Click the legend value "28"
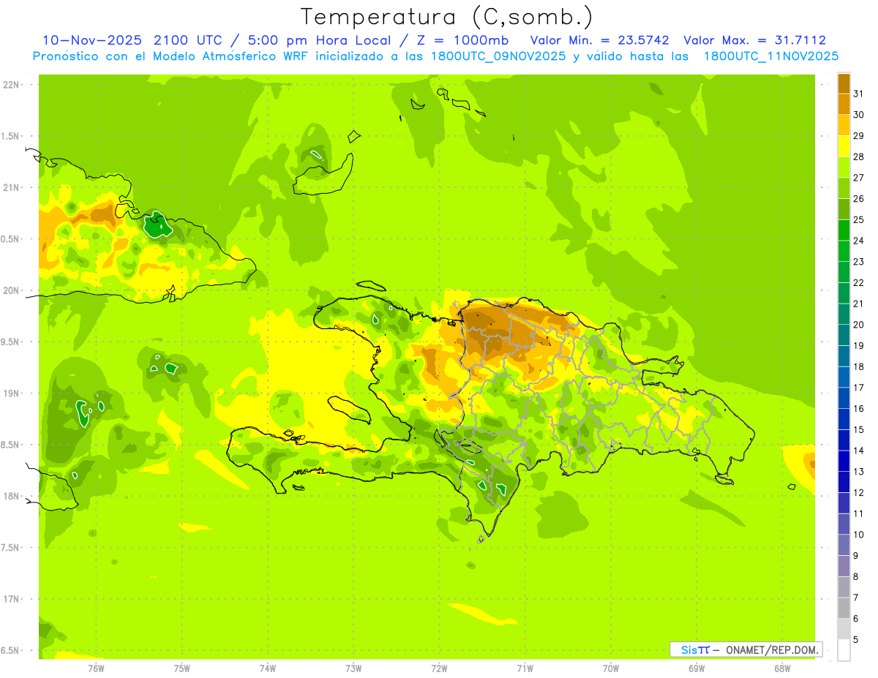Image resolution: width=878 pixels, height=678 pixels. click(859, 156)
